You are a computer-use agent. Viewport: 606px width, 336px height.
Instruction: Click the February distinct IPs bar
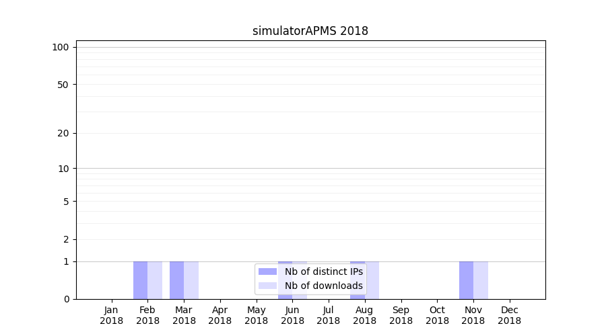140,280
